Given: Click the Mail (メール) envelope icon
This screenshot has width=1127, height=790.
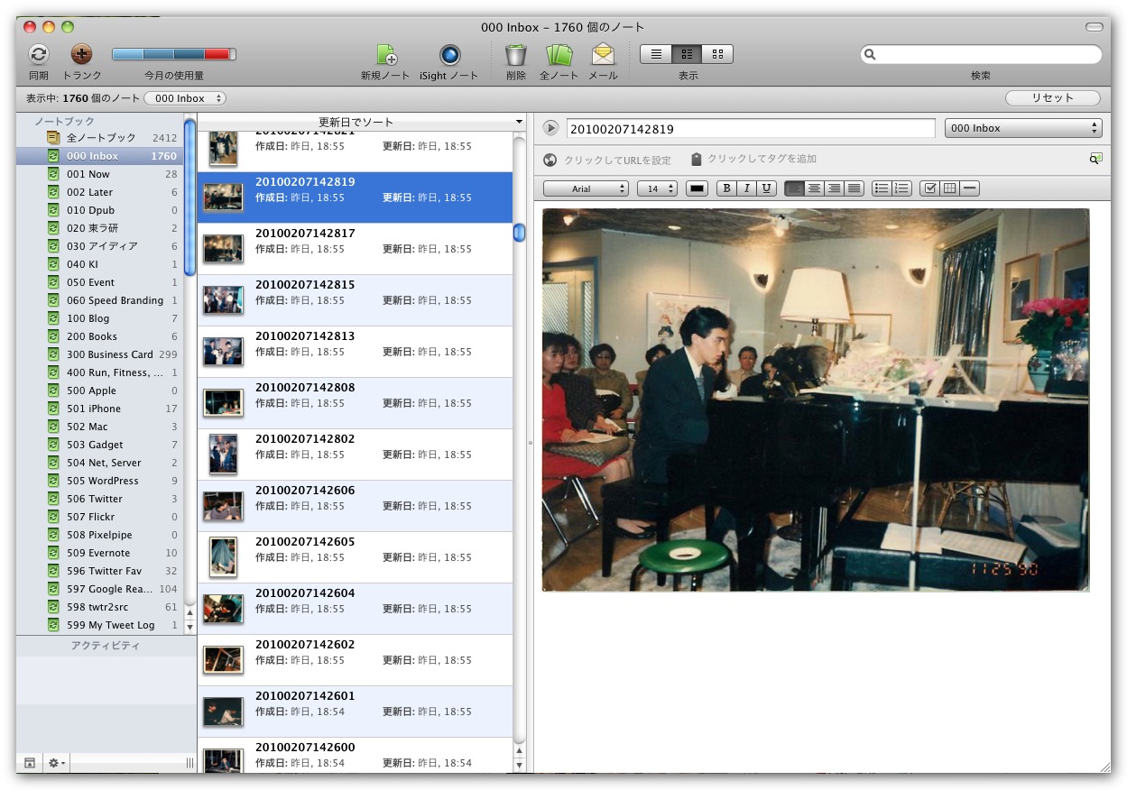Looking at the screenshot, I should tap(603, 55).
